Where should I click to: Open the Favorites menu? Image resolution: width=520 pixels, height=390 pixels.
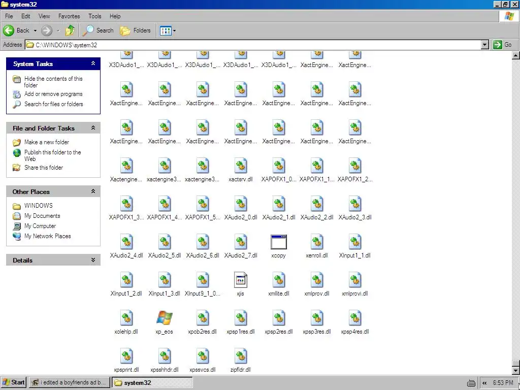[x=69, y=16]
